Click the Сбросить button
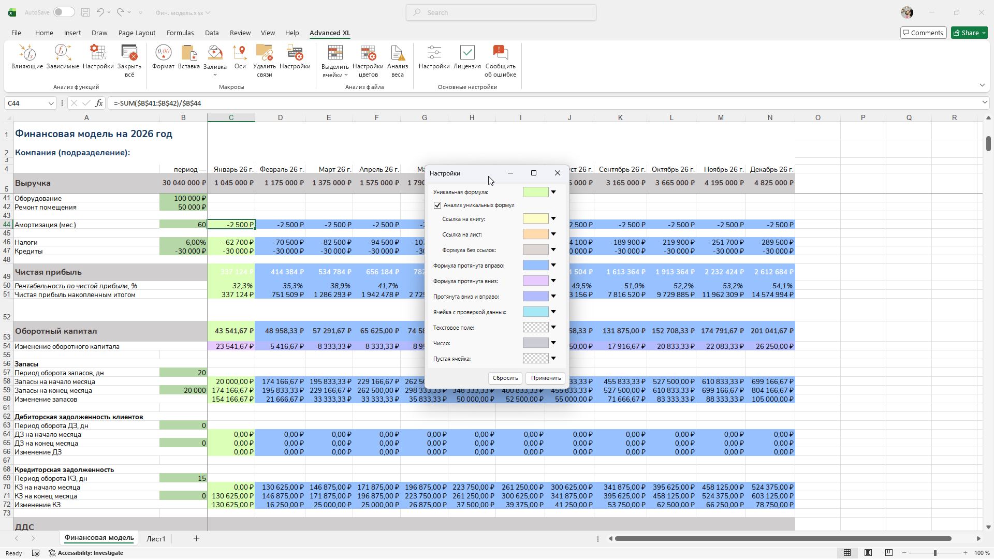This screenshot has width=994, height=559. 505,378
